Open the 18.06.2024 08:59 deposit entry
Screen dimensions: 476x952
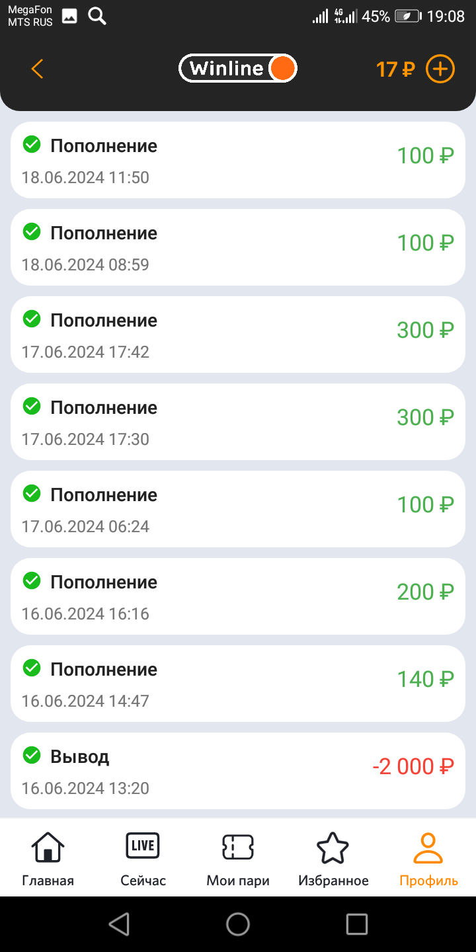[238, 247]
